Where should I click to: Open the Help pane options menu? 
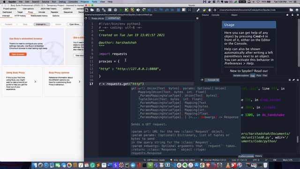[x=298, y=15]
